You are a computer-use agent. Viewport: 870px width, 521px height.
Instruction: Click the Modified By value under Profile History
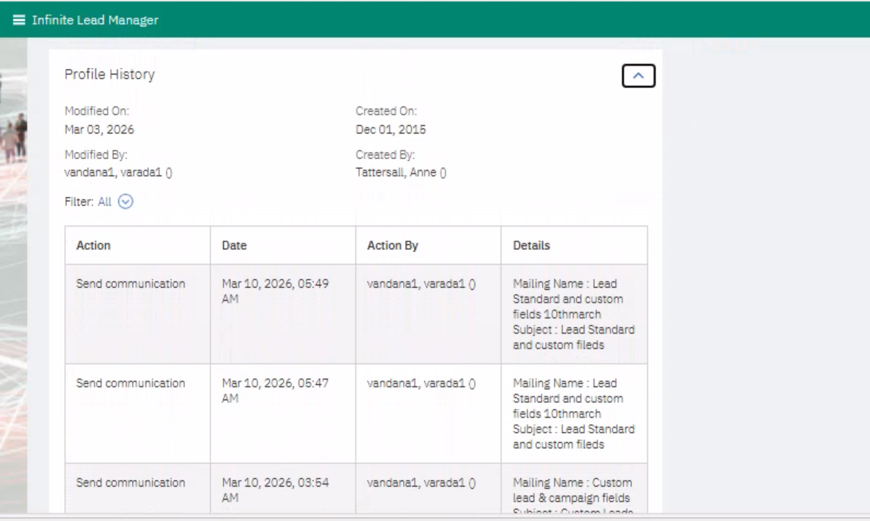118,173
